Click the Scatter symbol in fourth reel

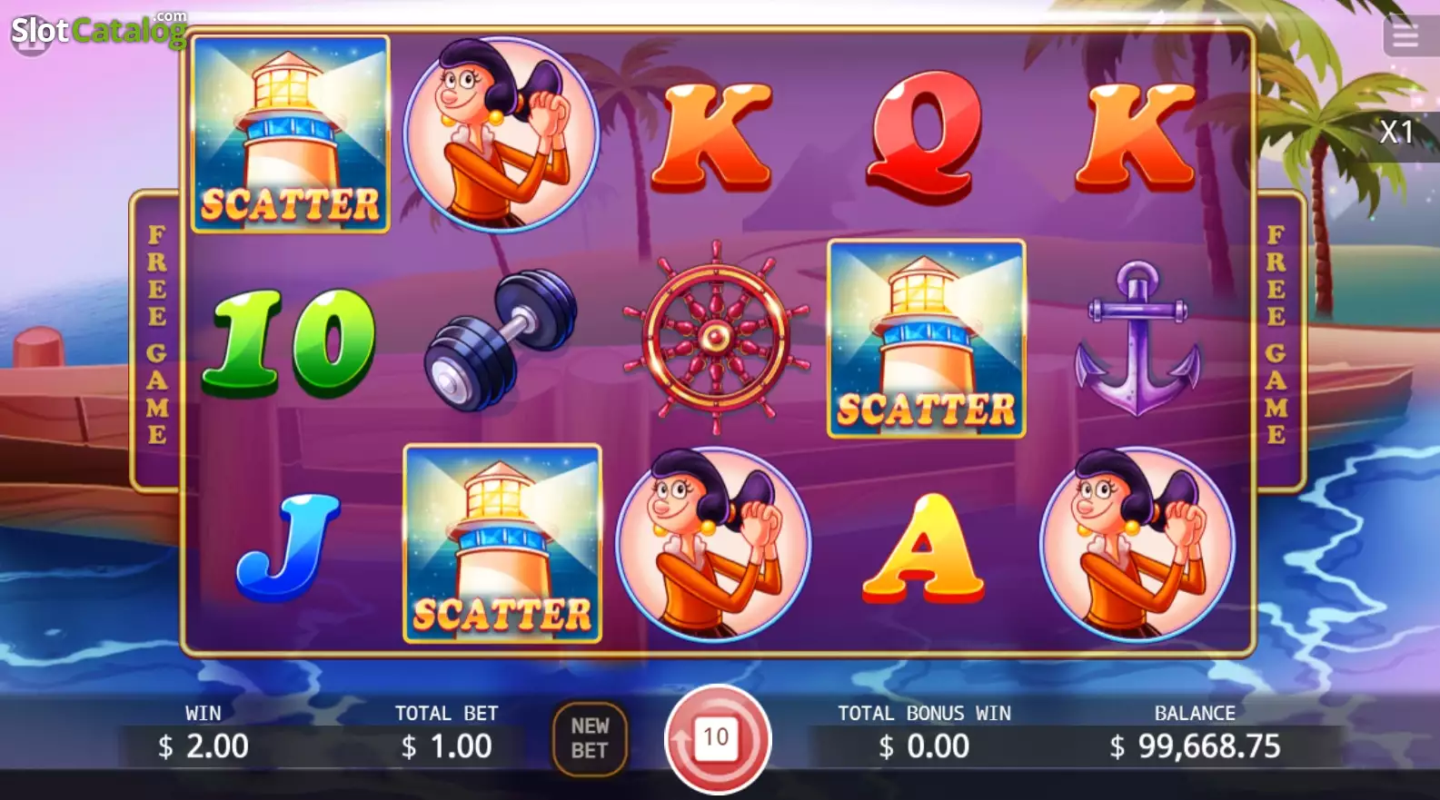[927, 339]
